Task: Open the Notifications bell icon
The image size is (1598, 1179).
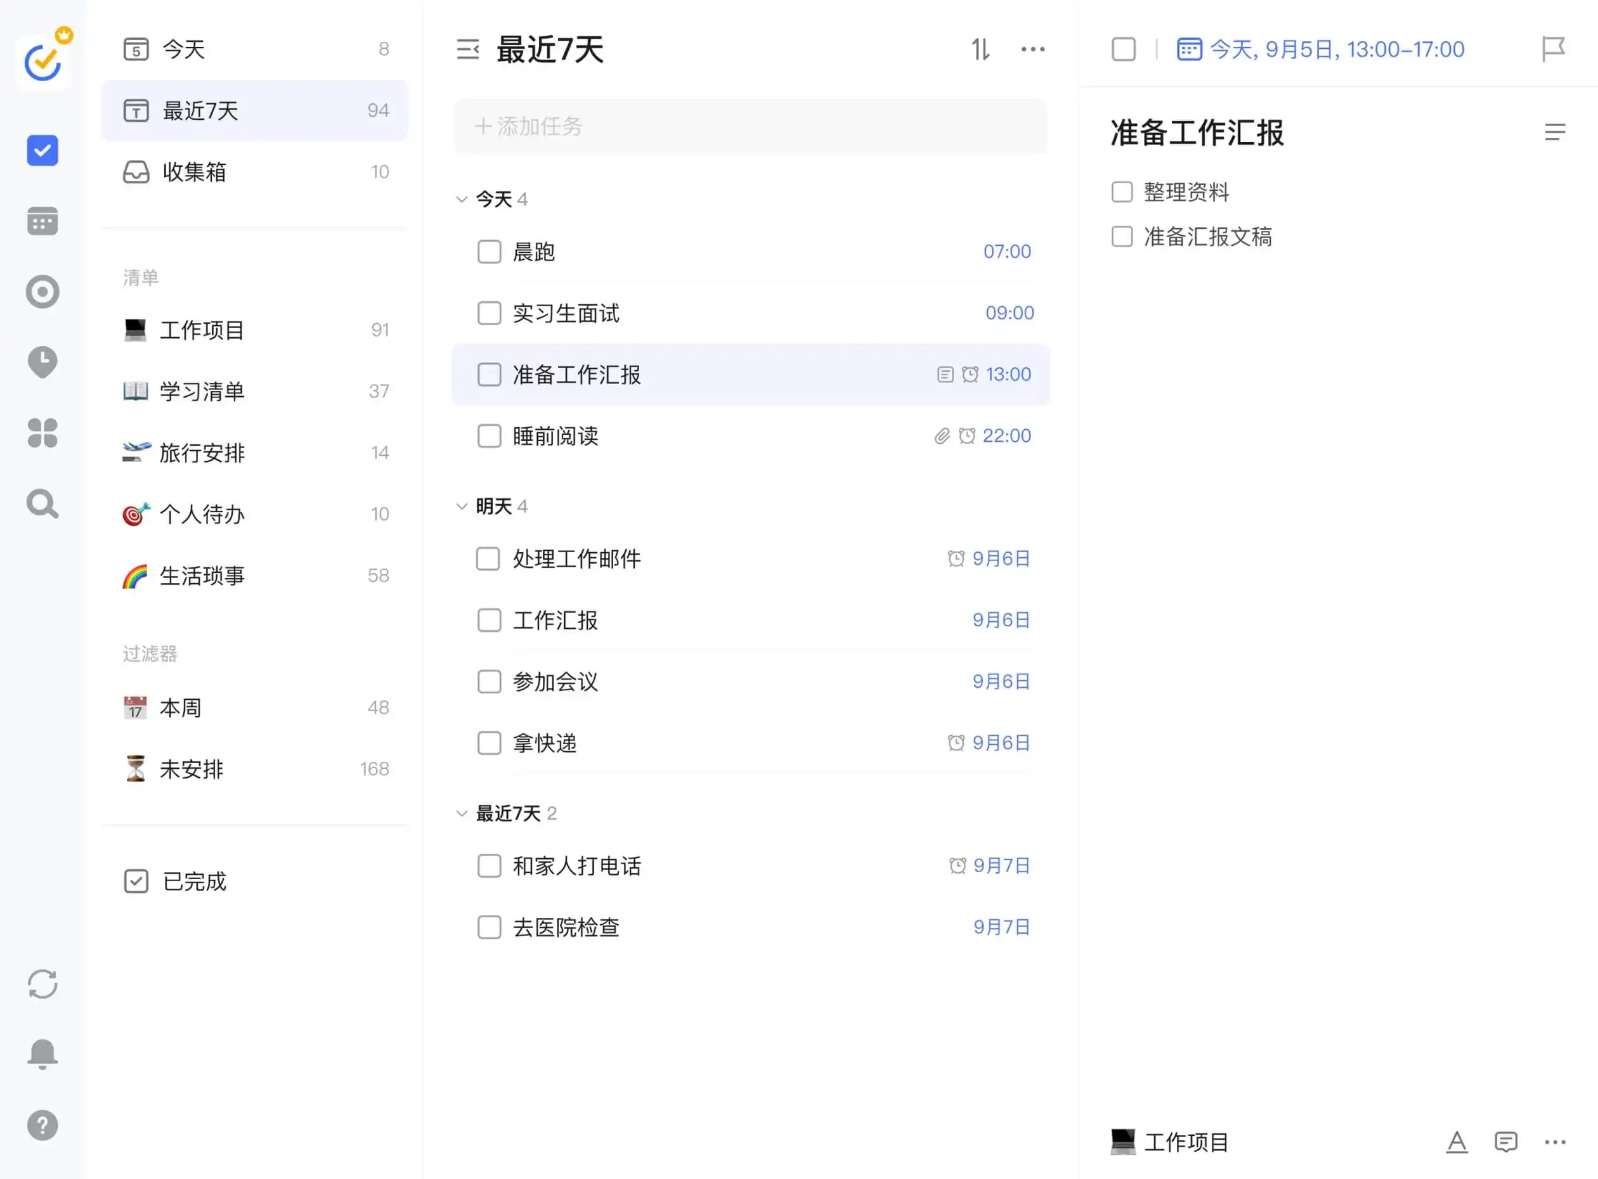Action: coord(42,1053)
